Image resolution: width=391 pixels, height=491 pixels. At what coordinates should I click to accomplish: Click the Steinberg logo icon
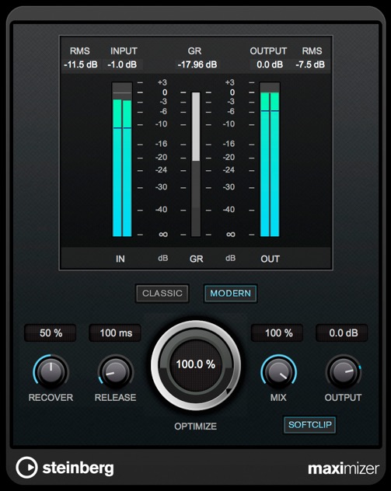coord(26,468)
